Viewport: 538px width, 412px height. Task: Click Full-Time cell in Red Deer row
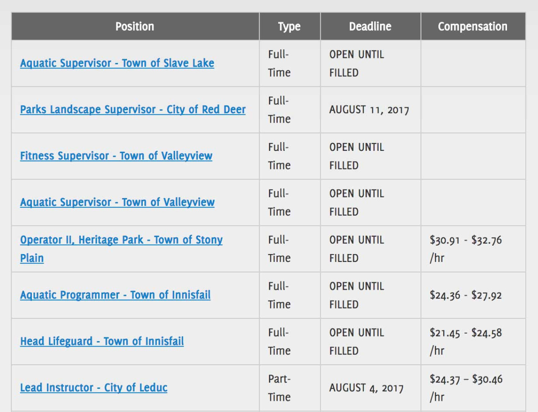point(279,110)
